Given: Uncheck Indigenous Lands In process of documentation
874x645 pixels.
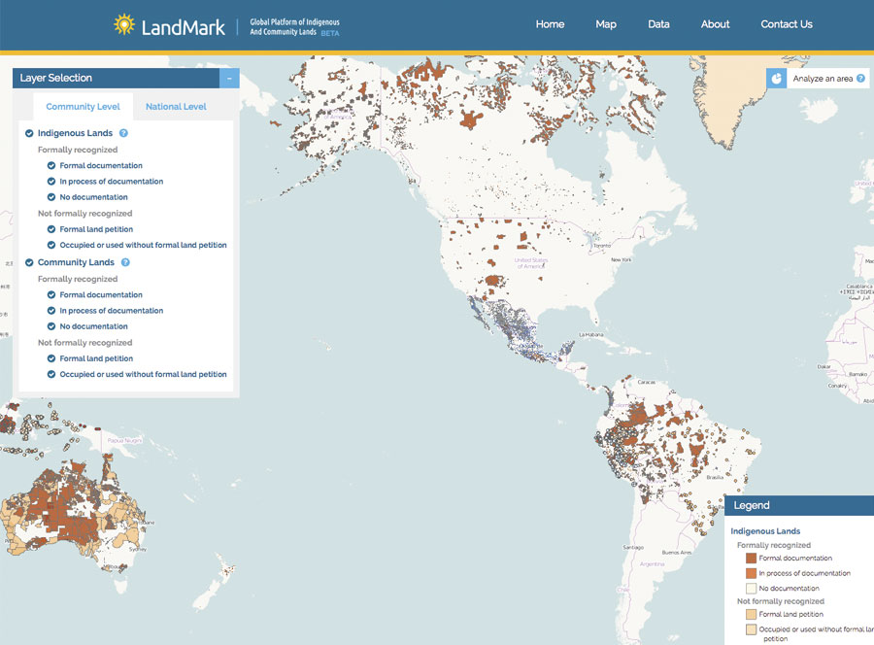Looking at the screenshot, I should coord(51,182).
